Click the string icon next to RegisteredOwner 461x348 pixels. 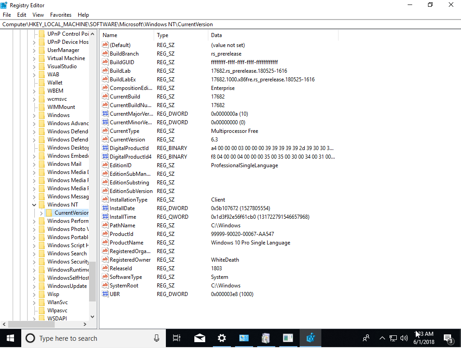tap(105, 259)
